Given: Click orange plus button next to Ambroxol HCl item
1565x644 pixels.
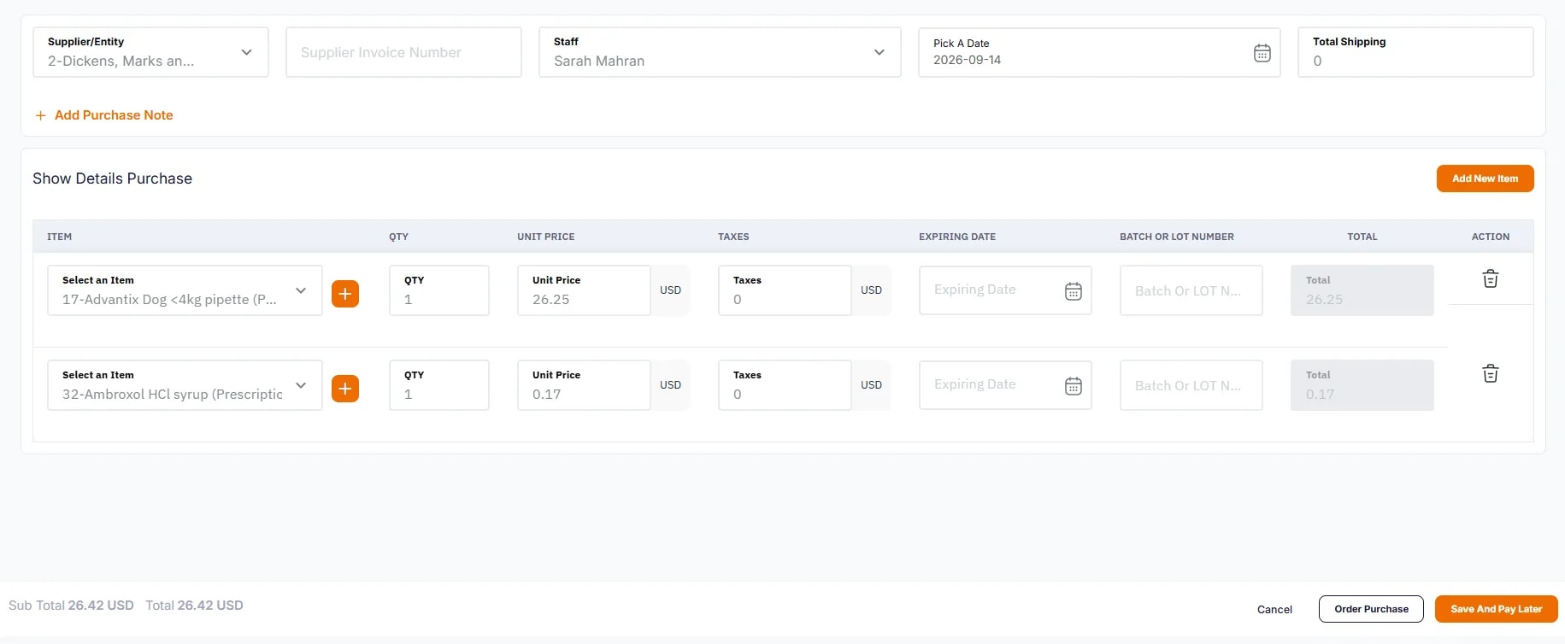Looking at the screenshot, I should pyautogui.click(x=345, y=389).
